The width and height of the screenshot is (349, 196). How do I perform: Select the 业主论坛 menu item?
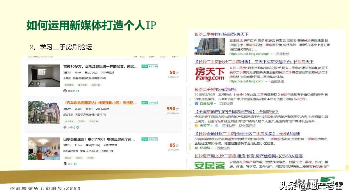[235, 41]
